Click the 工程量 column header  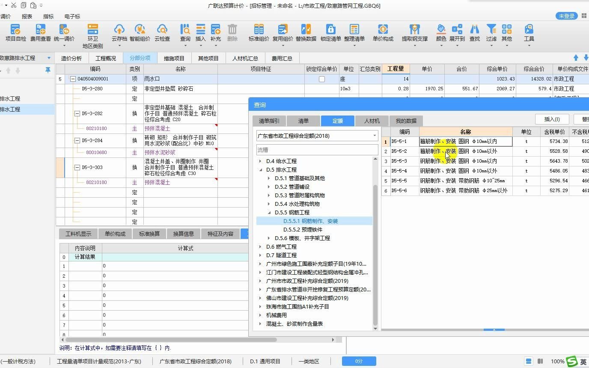[x=396, y=69]
